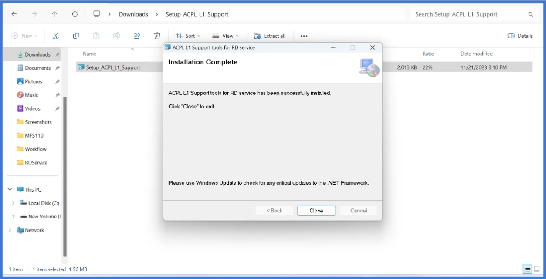Viewport: 546px width, 279px height.
Task: Collapse the This PC tree node
Action: point(10,189)
